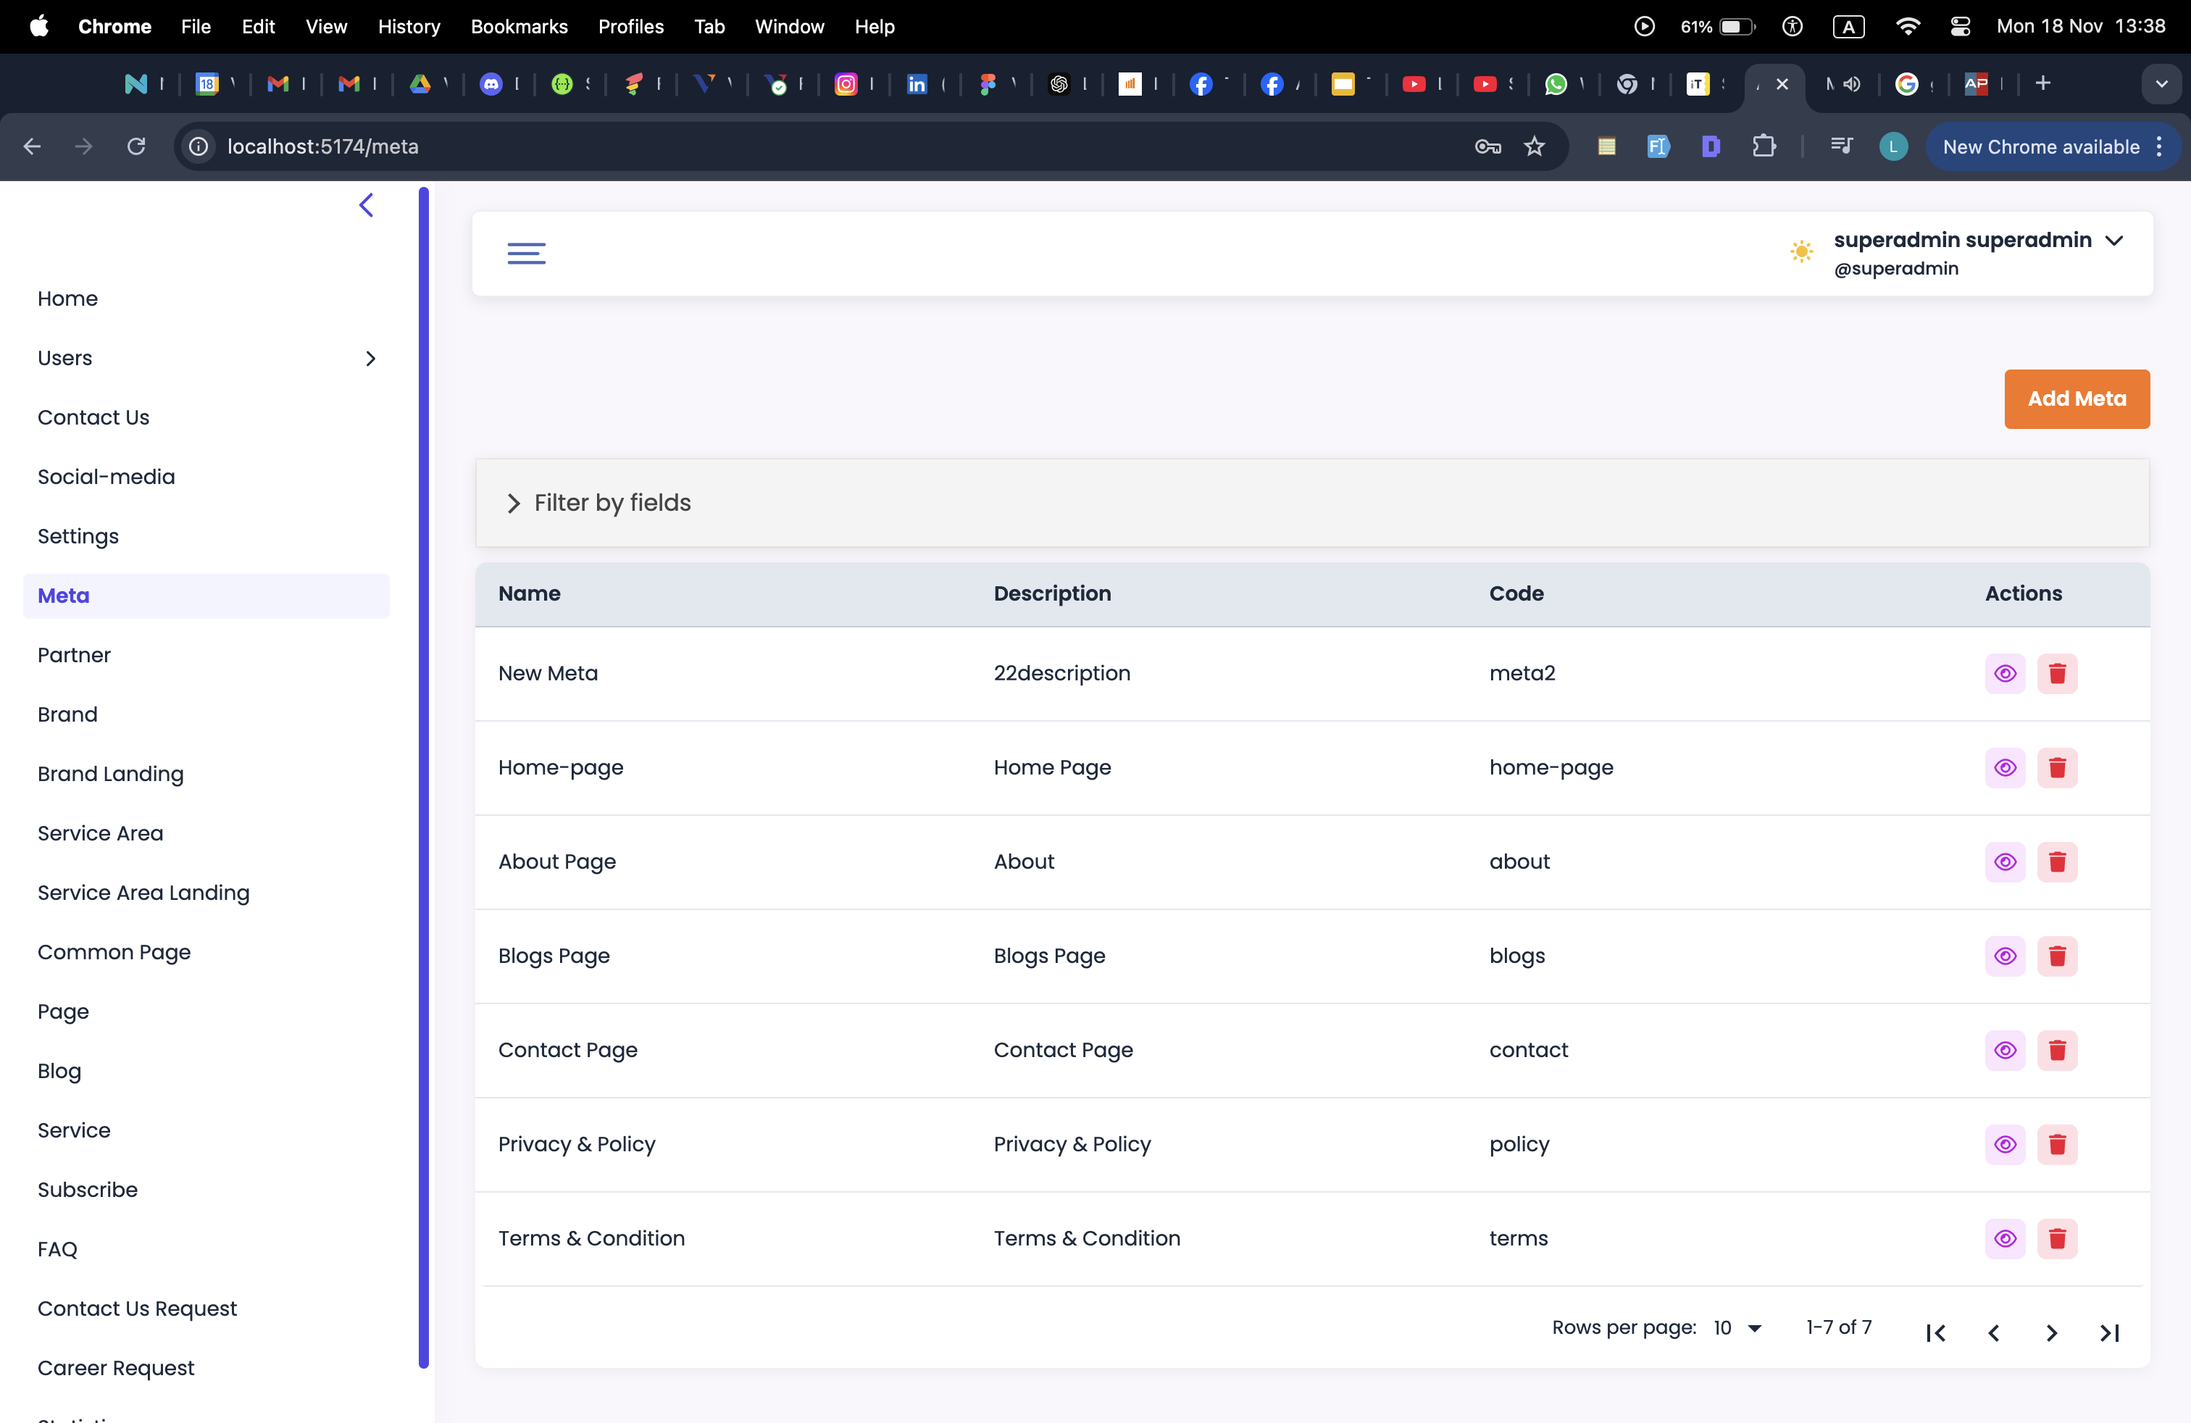Screen dimensions: 2191x1423
Task: Click the Add Meta button
Action: 2077,398
